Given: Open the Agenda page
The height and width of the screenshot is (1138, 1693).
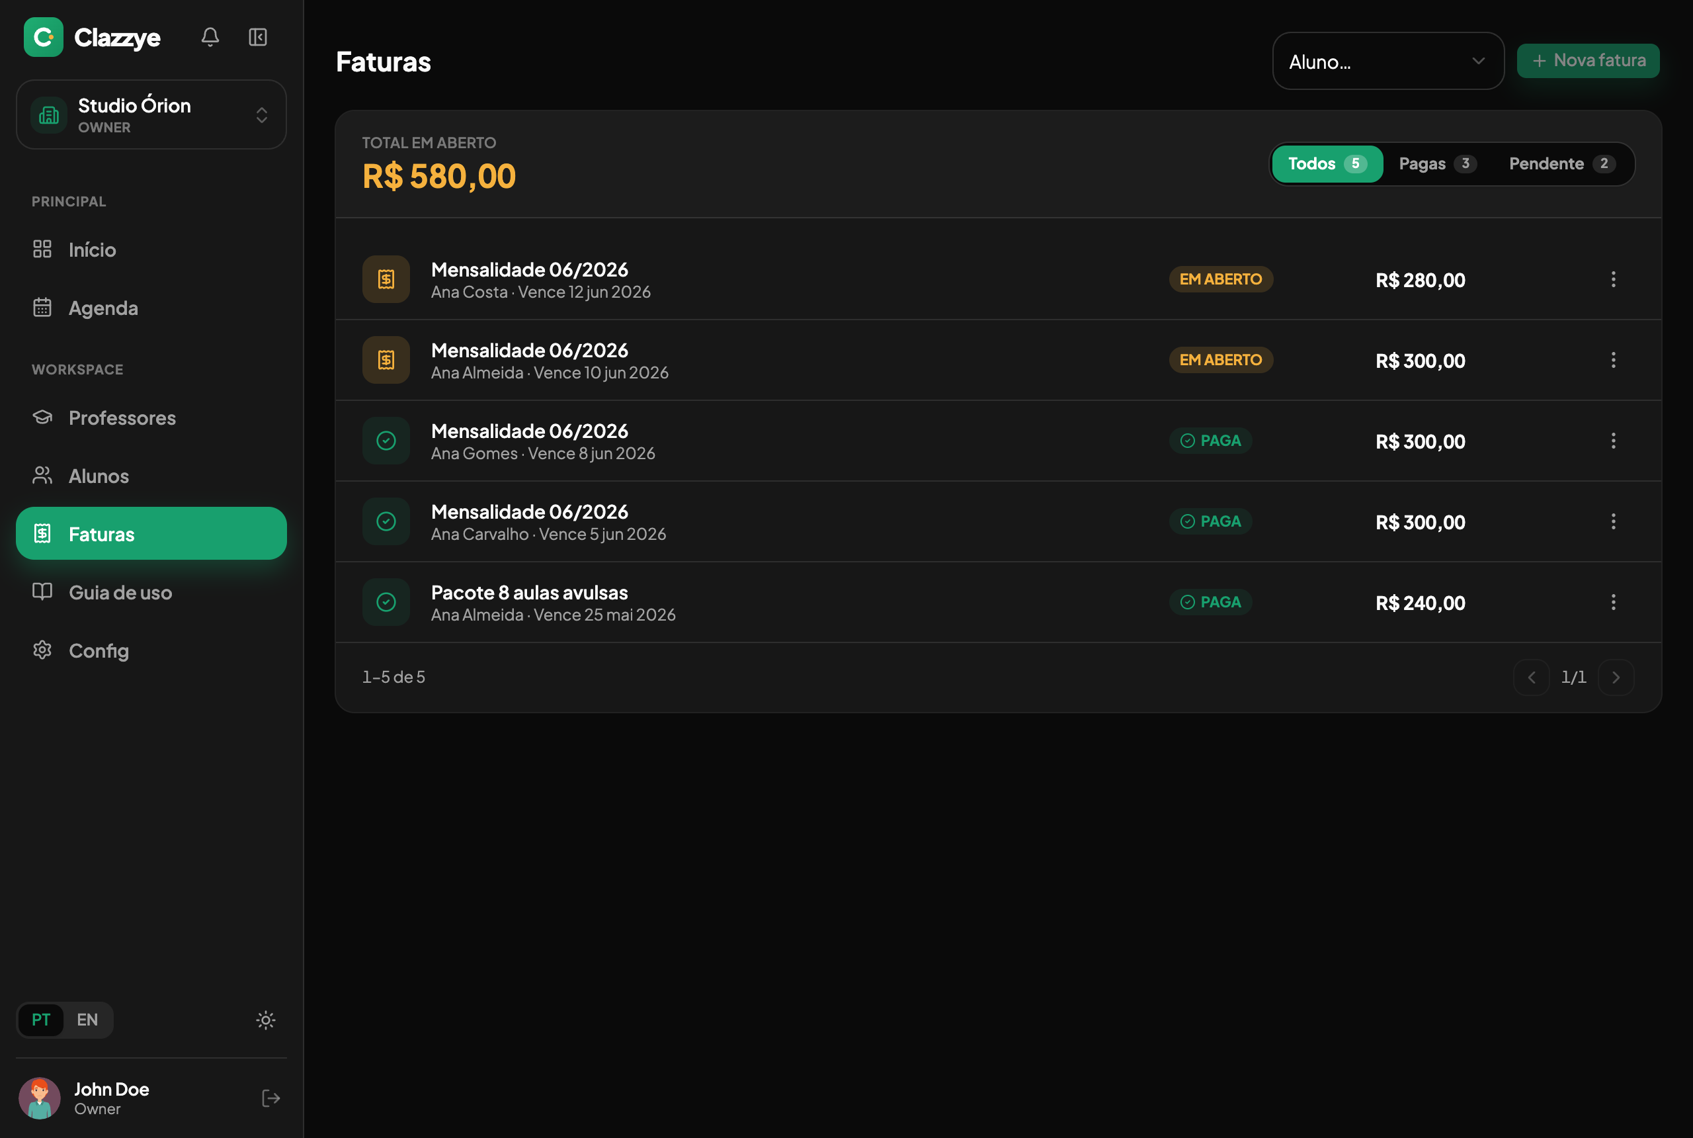Looking at the screenshot, I should [x=151, y=308].
